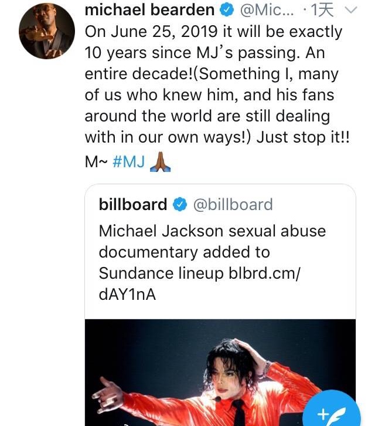The image size is (375, 426).
Task: Tap 'Sundance lineup' in the quoted tweet
Action: (161, 273)
